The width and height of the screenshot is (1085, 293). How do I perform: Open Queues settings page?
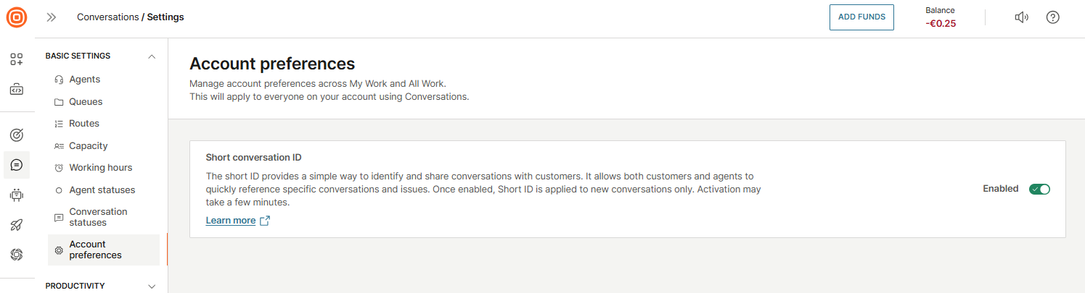click(86, 102)
